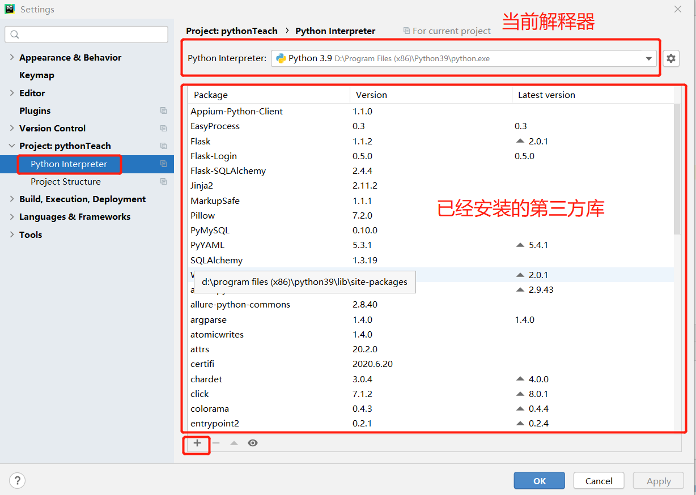Open the Python Interpreter dropdown
Viewport: 696px width, 495px height.
point(464,58)
